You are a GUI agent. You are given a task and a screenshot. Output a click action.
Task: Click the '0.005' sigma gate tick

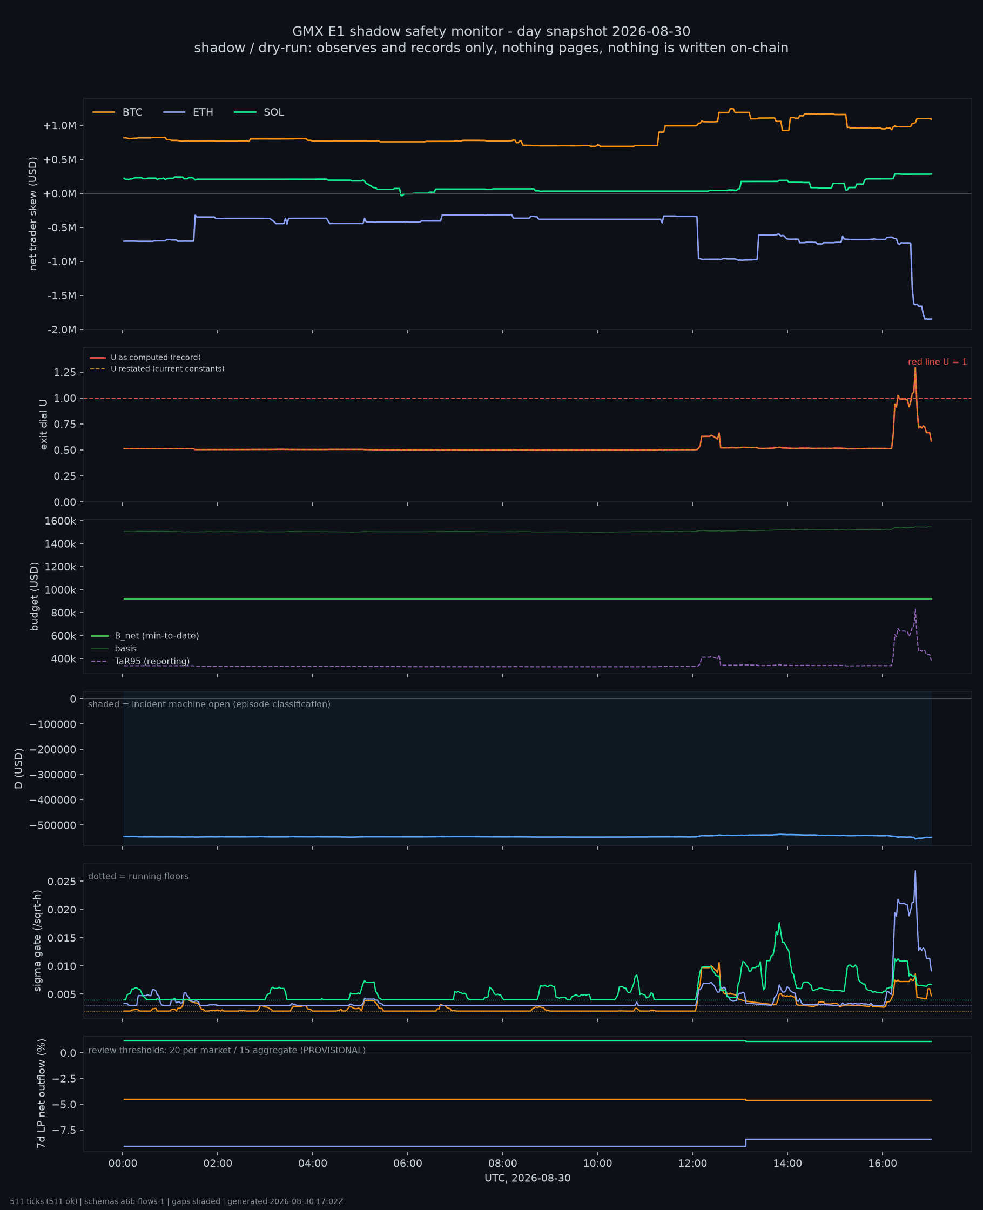[62, 994]
